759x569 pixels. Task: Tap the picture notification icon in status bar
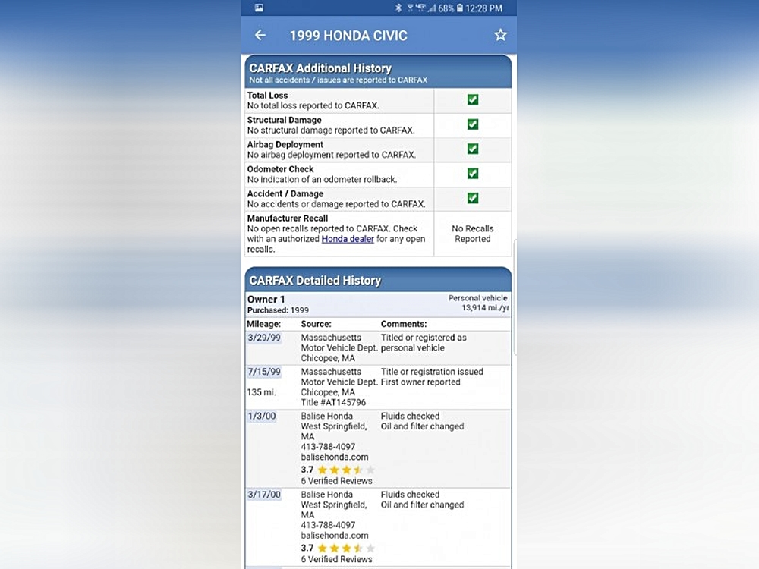[x=259, y=8]
